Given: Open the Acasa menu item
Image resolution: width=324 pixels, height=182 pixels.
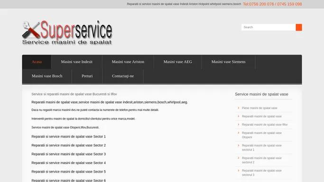Looking at the screenshot, I should click(37, 62).
